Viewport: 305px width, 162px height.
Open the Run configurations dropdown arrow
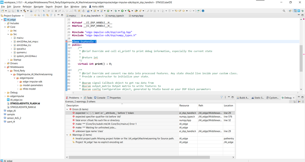click(125, 11)
